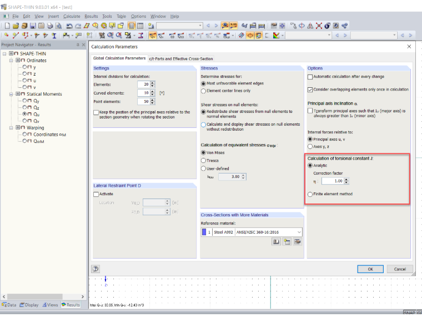Click the red cross delete icon

(x=319, y=26)
